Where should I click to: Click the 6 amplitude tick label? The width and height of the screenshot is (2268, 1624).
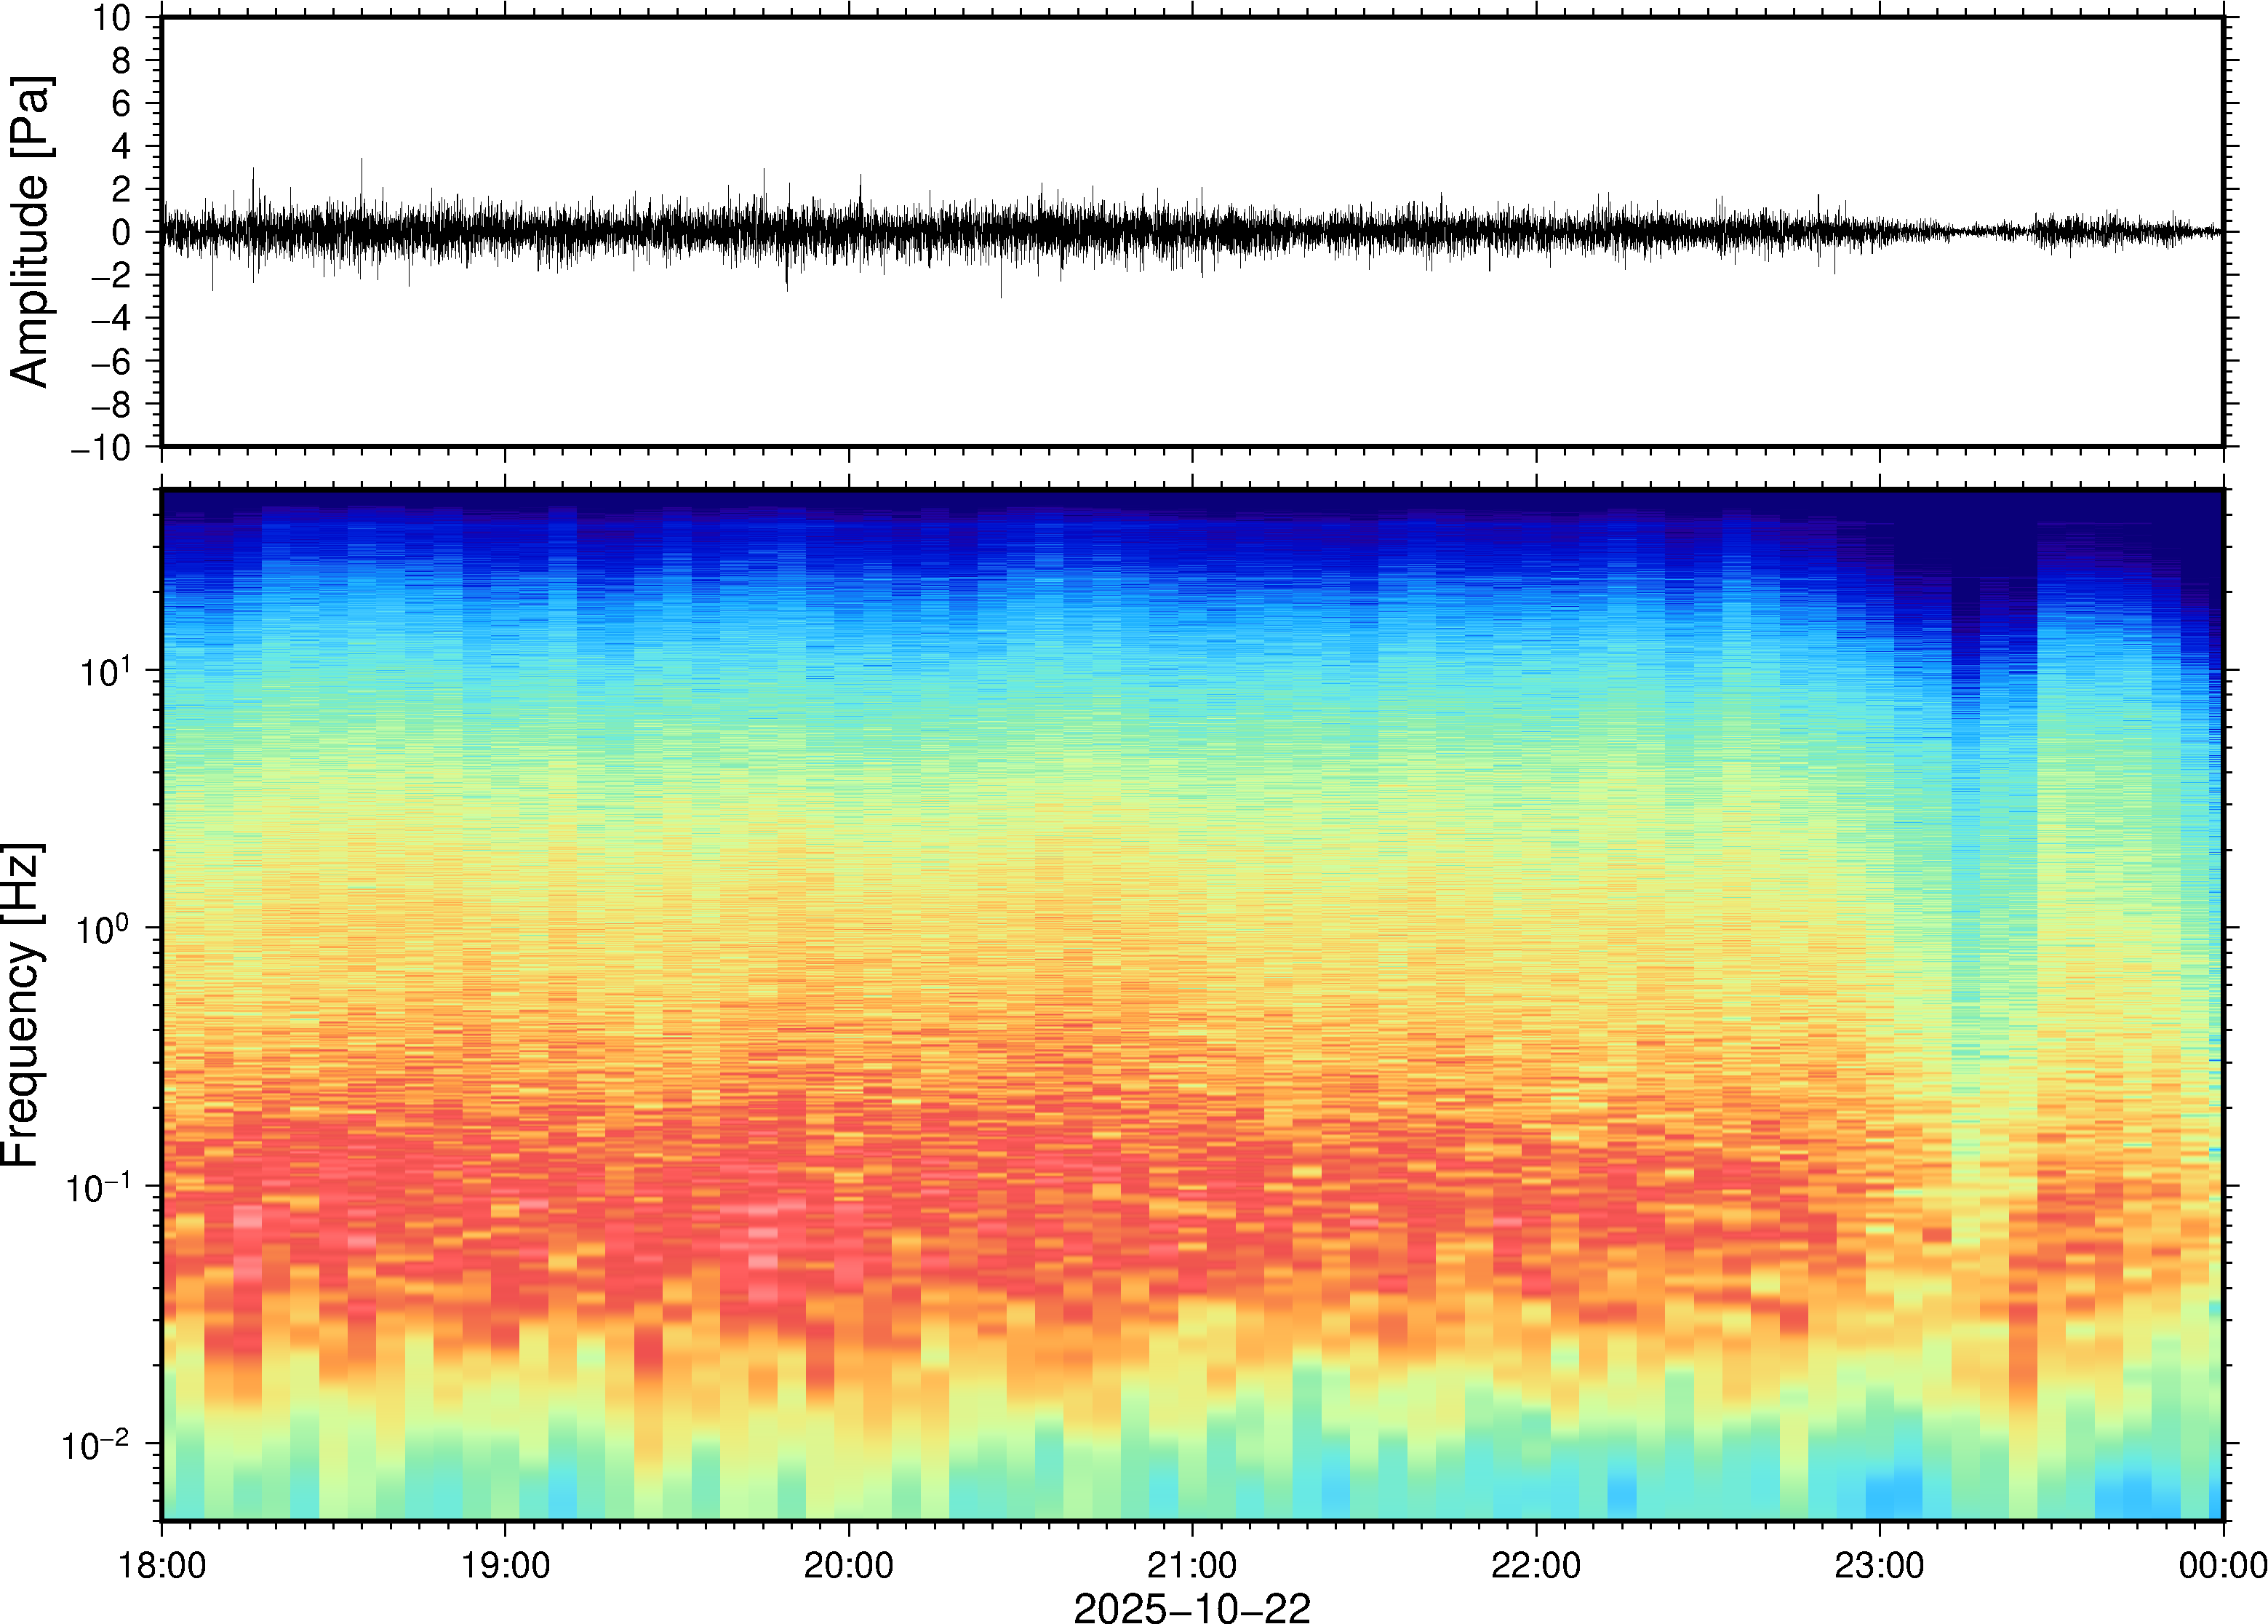click(122, 104)
